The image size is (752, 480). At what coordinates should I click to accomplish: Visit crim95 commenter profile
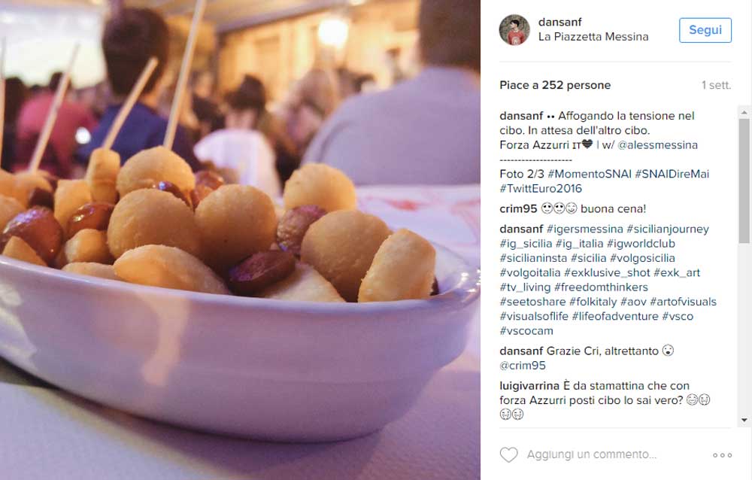tap(518, 209)
